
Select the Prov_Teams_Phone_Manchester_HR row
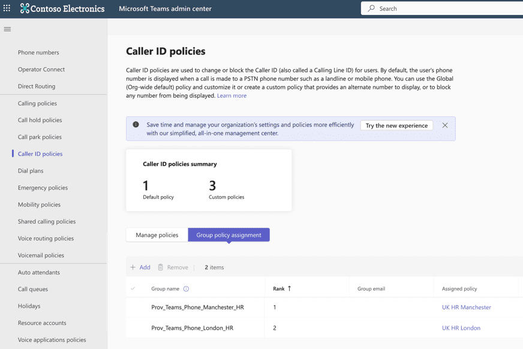[x=133, y=308]
